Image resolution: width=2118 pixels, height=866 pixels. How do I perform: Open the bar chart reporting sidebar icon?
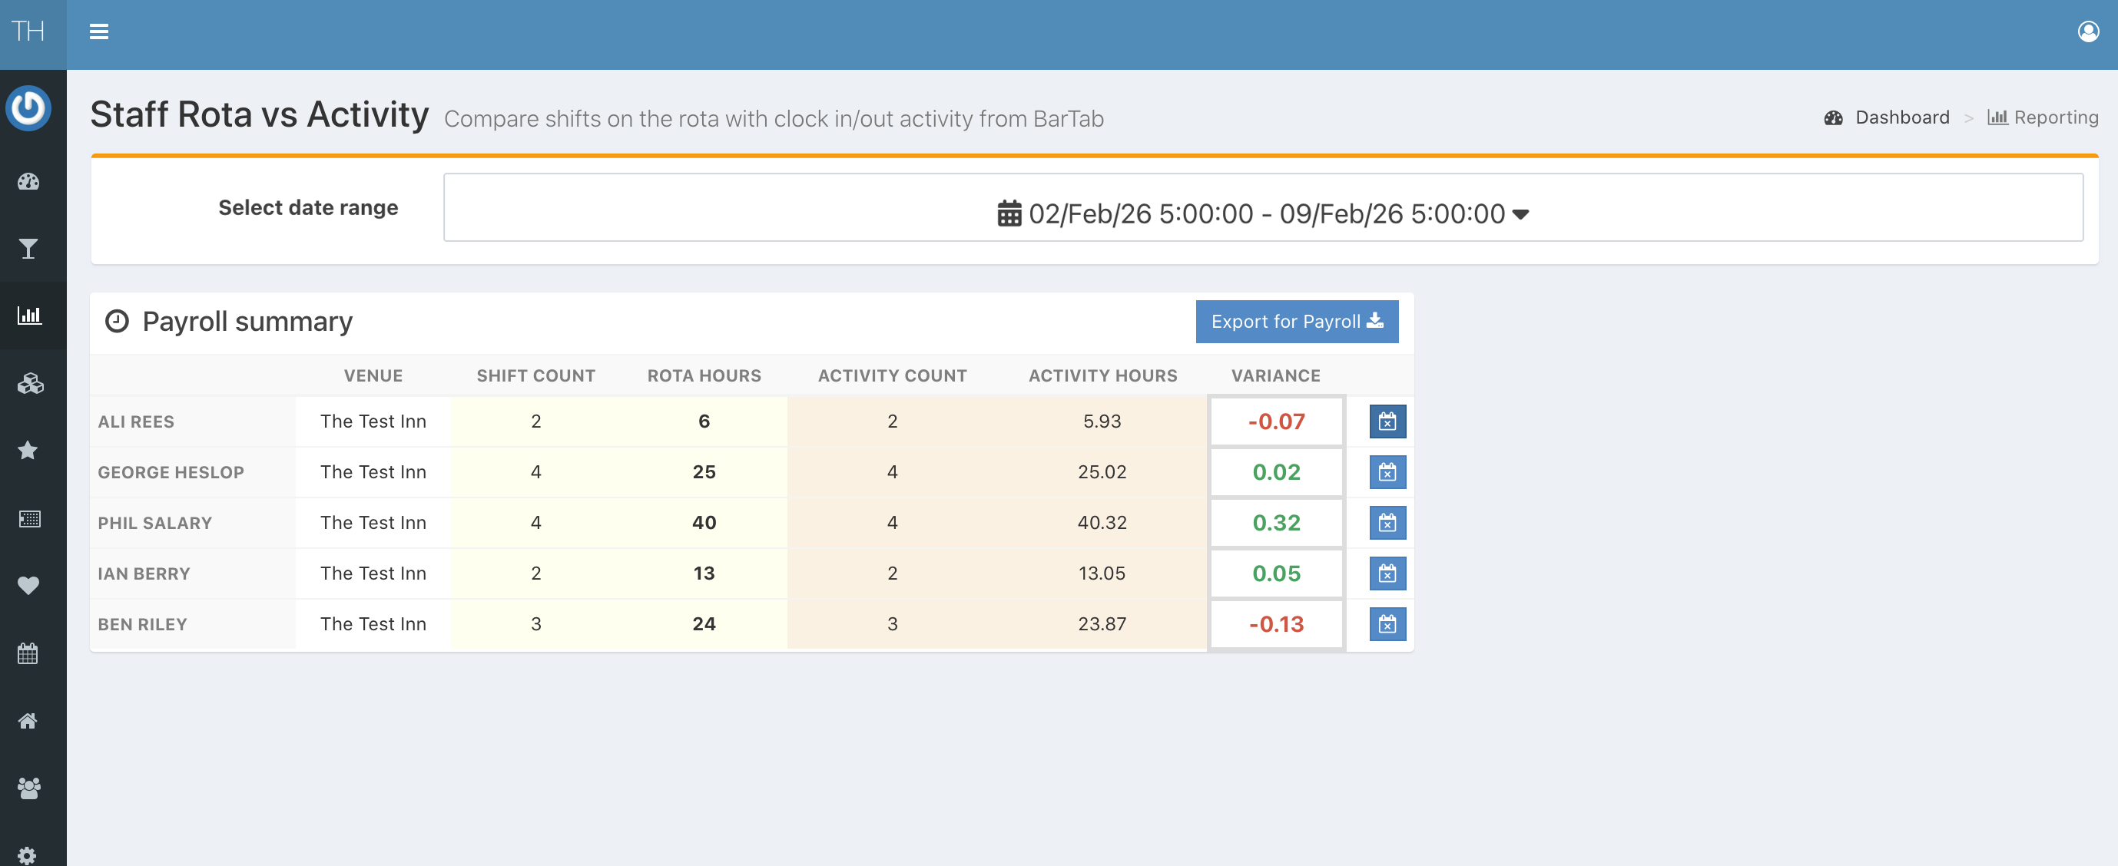coord(28,316)
